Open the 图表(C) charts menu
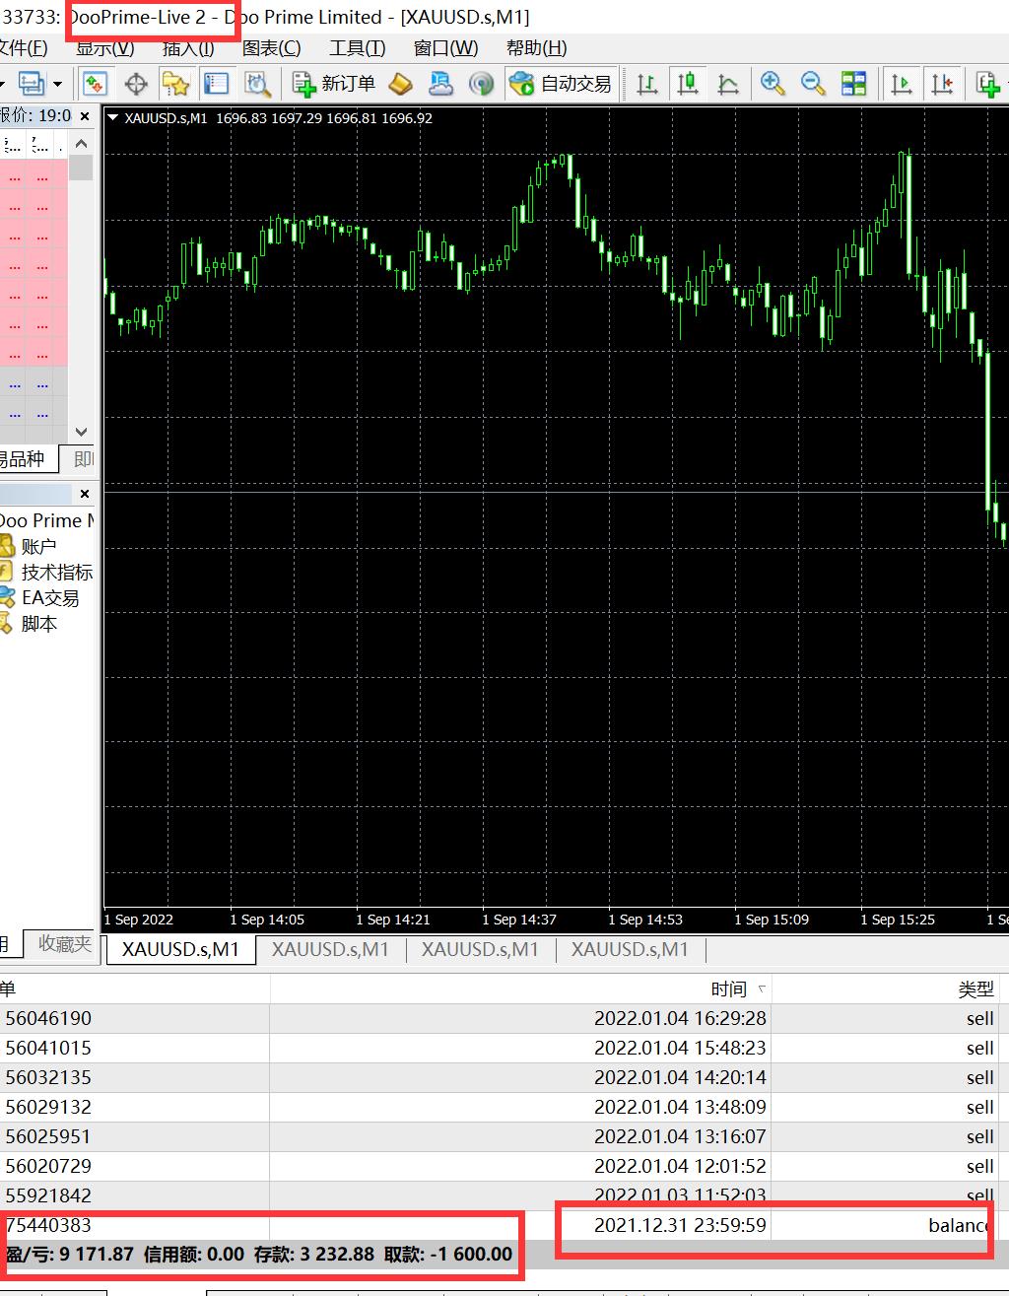This screenshot has width=1009, height=1296. click(x=272, y=48)
